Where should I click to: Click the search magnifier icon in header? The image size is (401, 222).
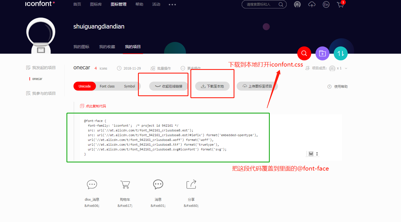click(x=281, y=4)
